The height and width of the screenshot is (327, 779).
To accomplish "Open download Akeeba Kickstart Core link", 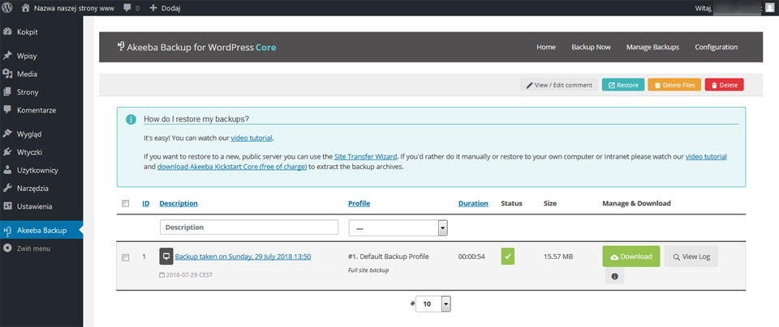I will 232,167.
